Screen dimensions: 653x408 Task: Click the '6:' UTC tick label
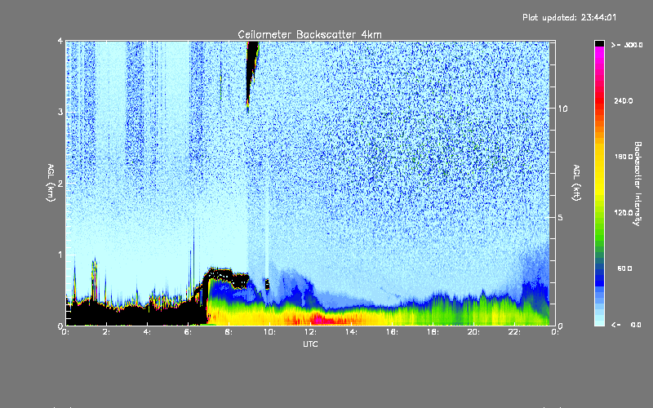[x=189, y=332]
